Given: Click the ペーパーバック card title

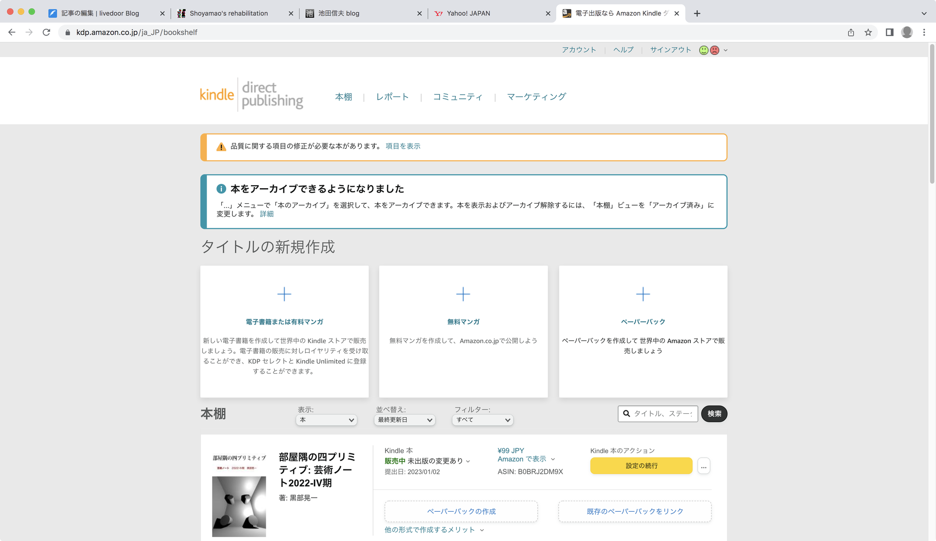Looking at the screenshot, I should 643,322.
